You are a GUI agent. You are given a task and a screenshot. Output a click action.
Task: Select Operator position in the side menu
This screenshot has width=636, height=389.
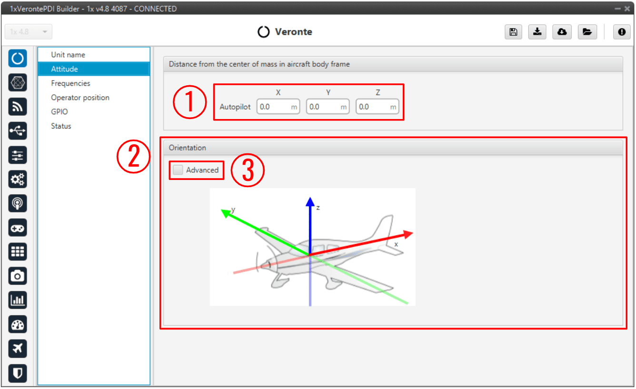pyautogui.click(x=80, y=98)
